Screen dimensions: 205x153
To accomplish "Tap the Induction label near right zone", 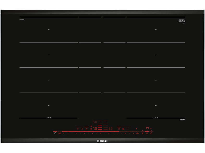I will click(x=182, y=119).
